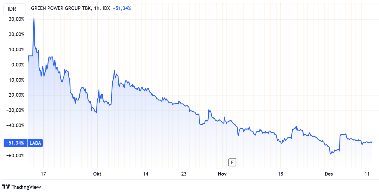The width and height of the screenshot is (379, 193).
Task: Click the 30,00% axis label
Action: click(17, 19)
